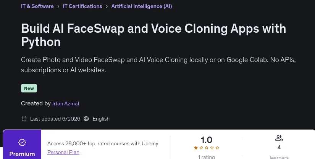Click the course title heading

click(153, 35)
